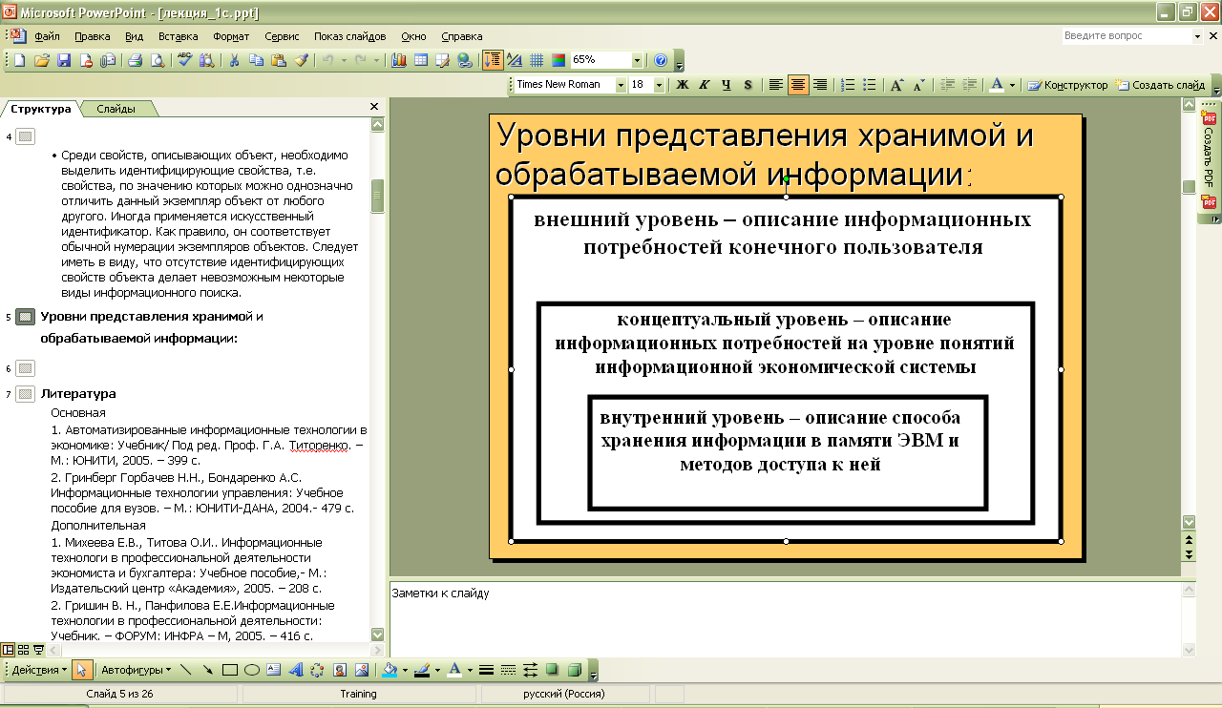Open Help with the blue question mark icon
Image resolution: width=1222 pixels, height=708 pixels.
pyautogui.click(x=661, y=60)
